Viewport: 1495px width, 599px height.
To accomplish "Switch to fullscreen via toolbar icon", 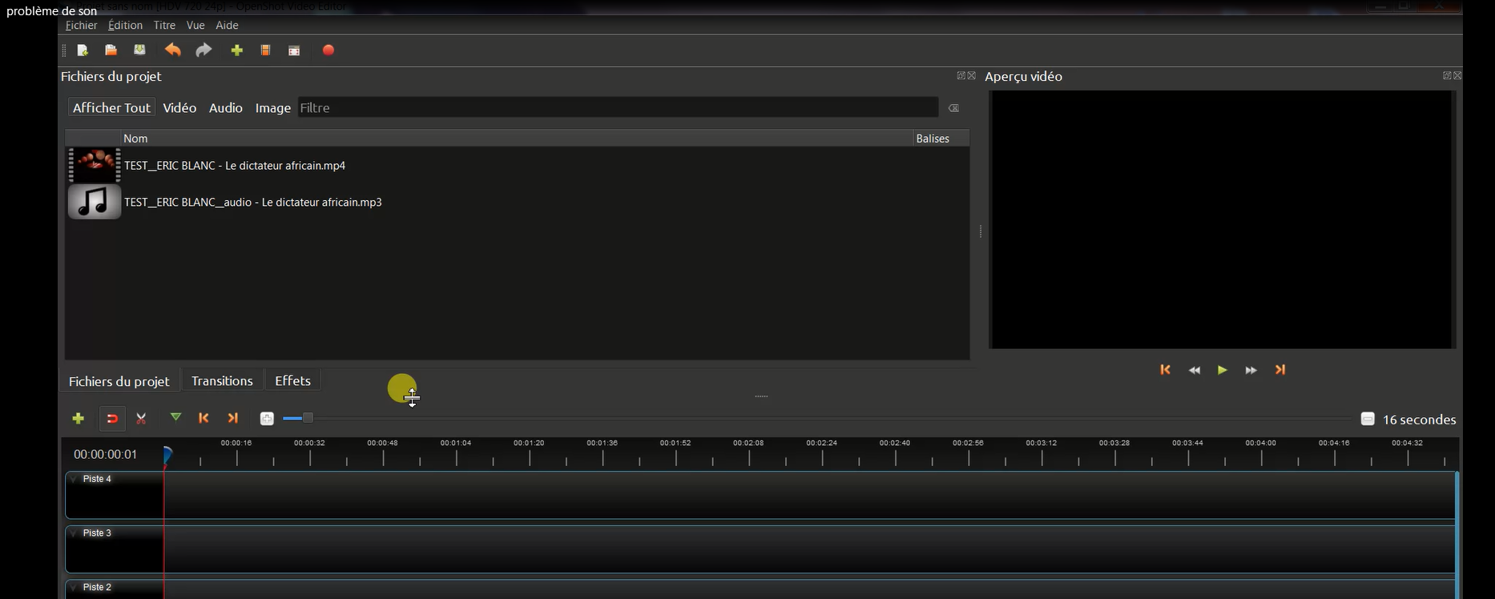I will click(294, 50).
